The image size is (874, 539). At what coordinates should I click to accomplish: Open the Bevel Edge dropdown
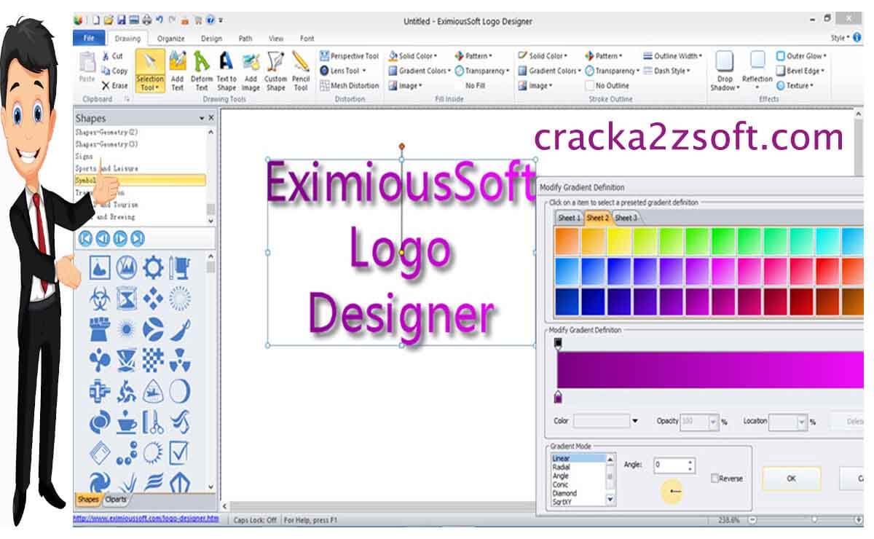pyautogui.click(x=800, y=71)
